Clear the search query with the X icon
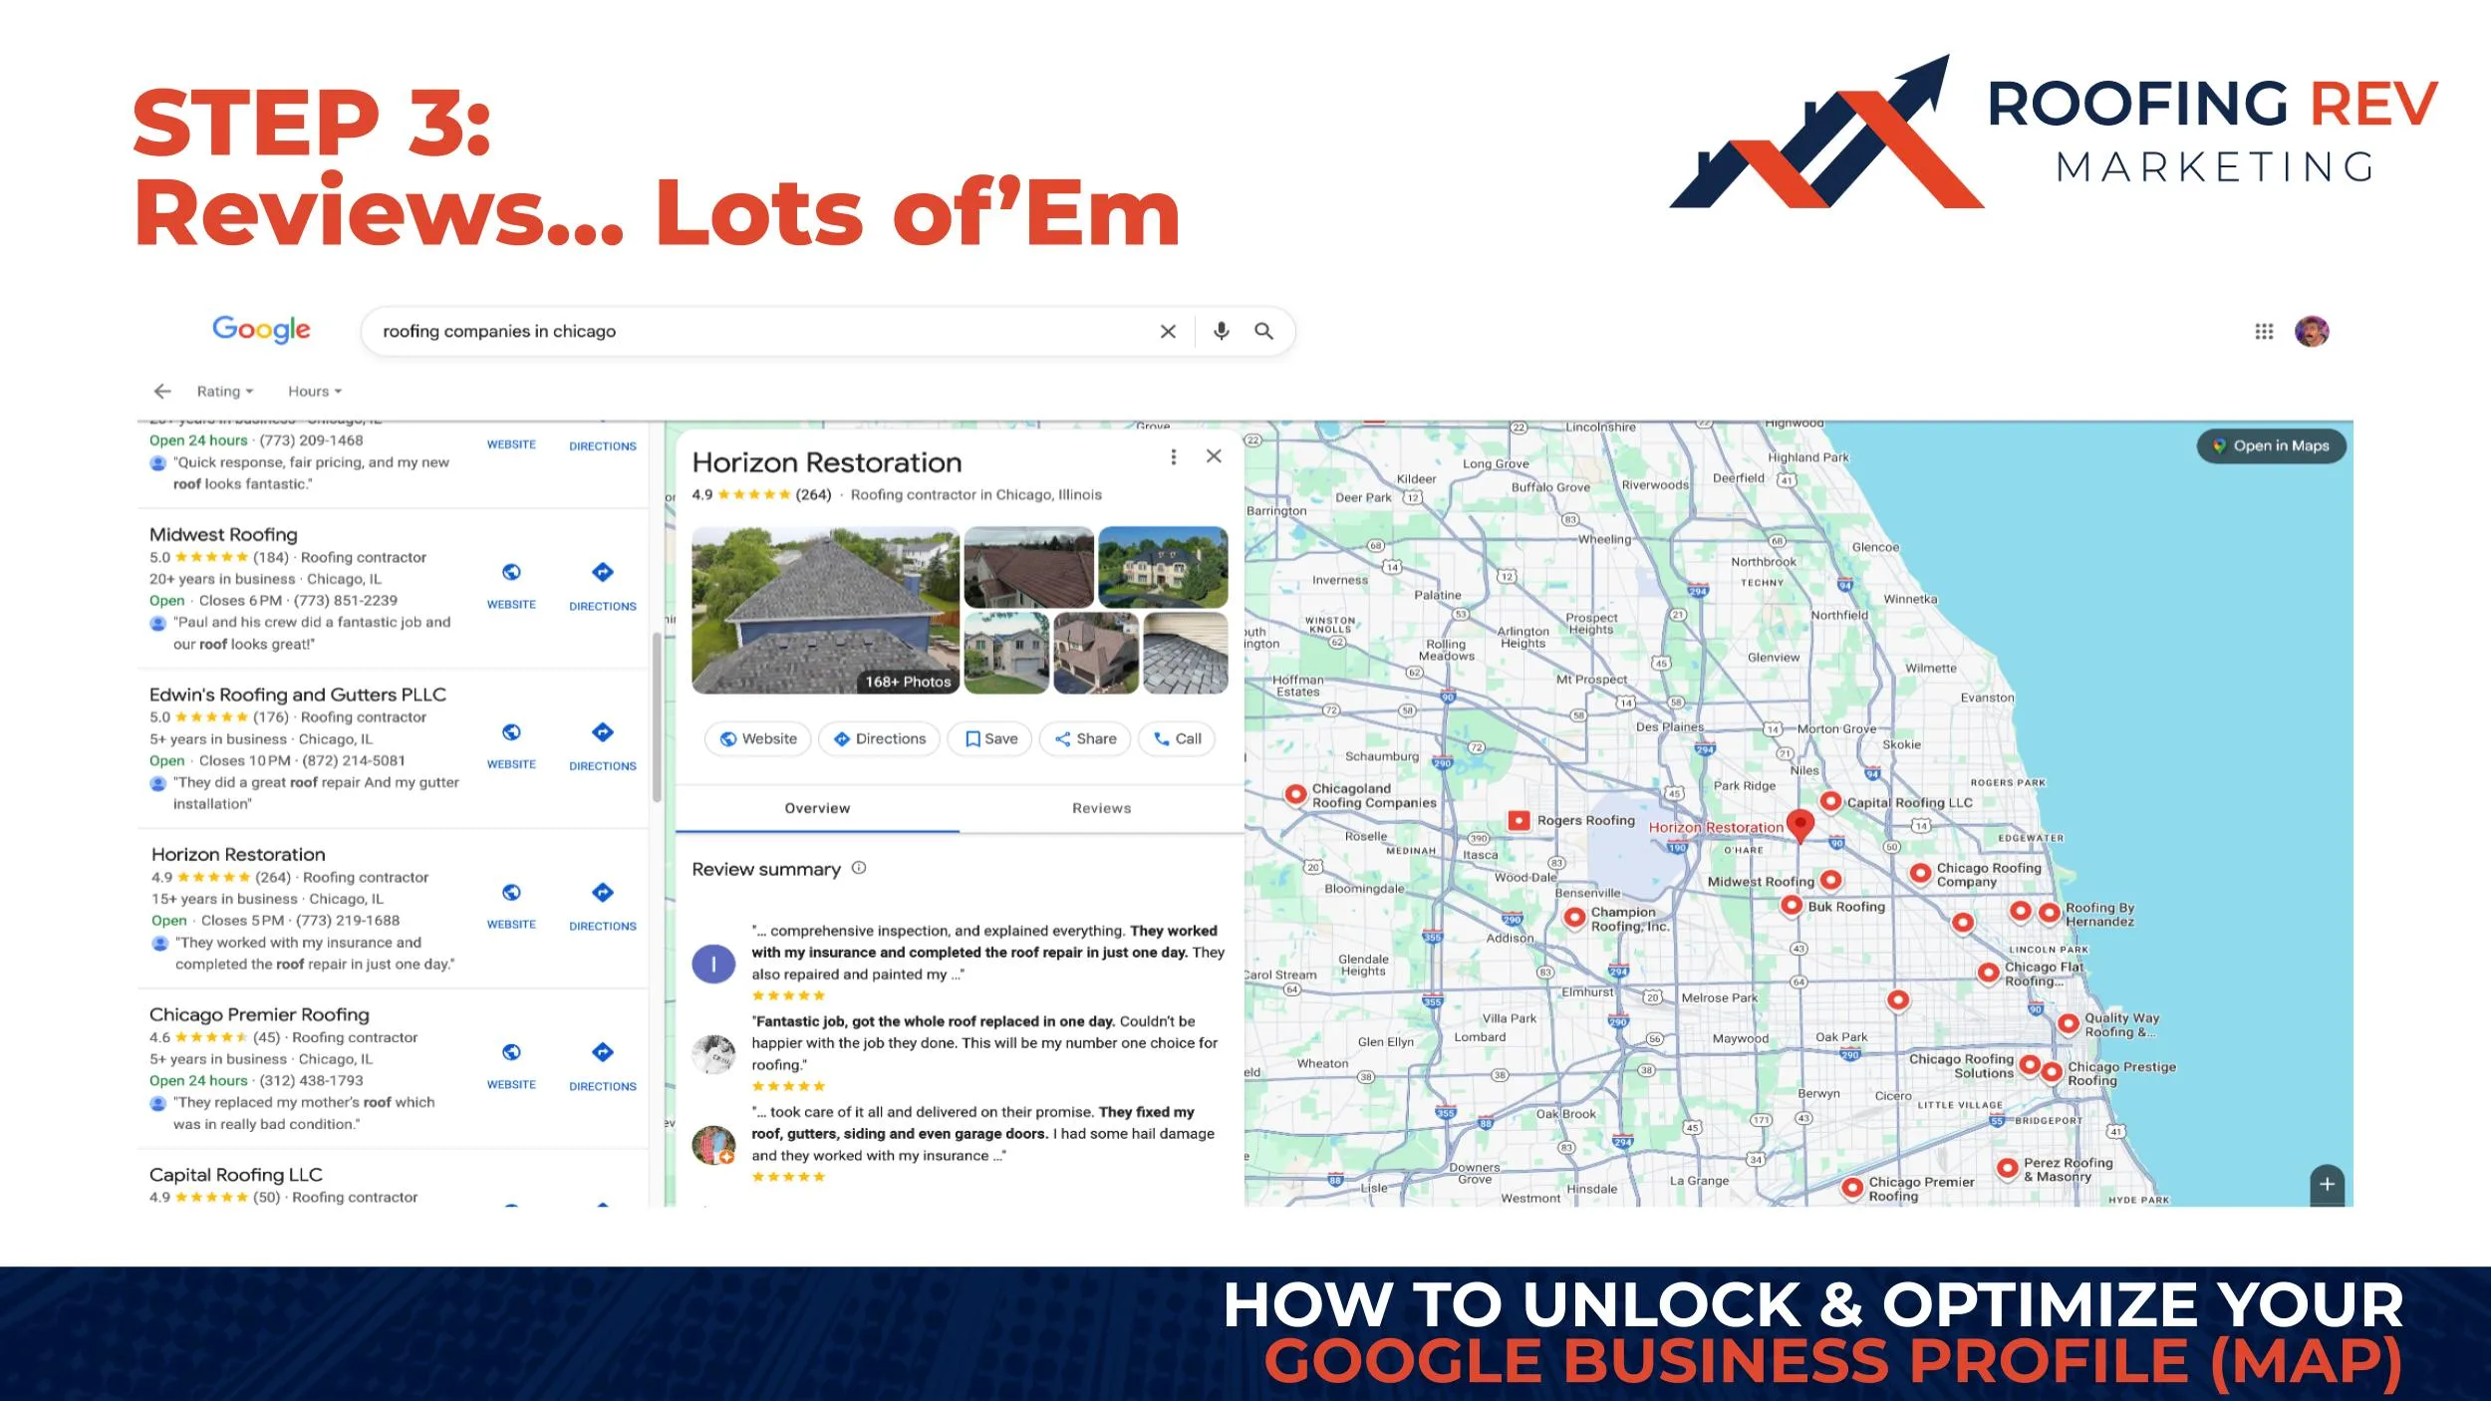The height and width of the screenshot is (1401, 2491). pos(1167,331)
